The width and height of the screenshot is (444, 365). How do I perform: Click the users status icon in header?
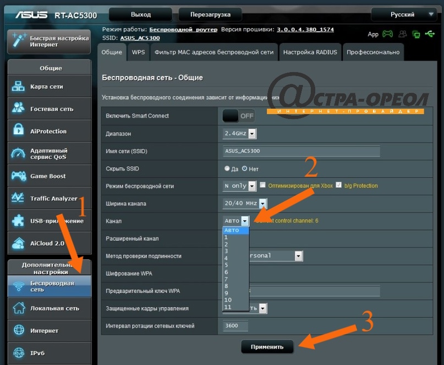coord(402,34)
